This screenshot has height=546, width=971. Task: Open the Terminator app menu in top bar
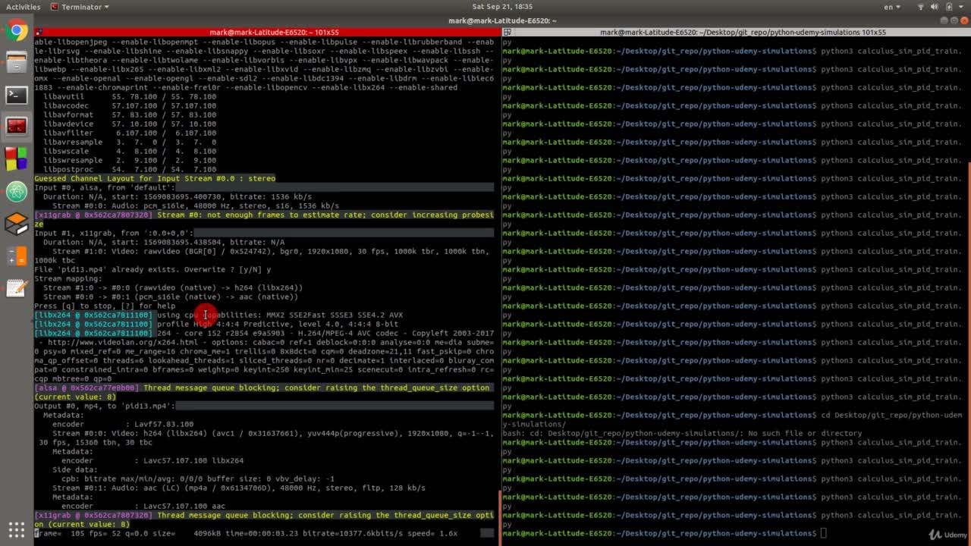pyautogui.click(x=80, y=7)
